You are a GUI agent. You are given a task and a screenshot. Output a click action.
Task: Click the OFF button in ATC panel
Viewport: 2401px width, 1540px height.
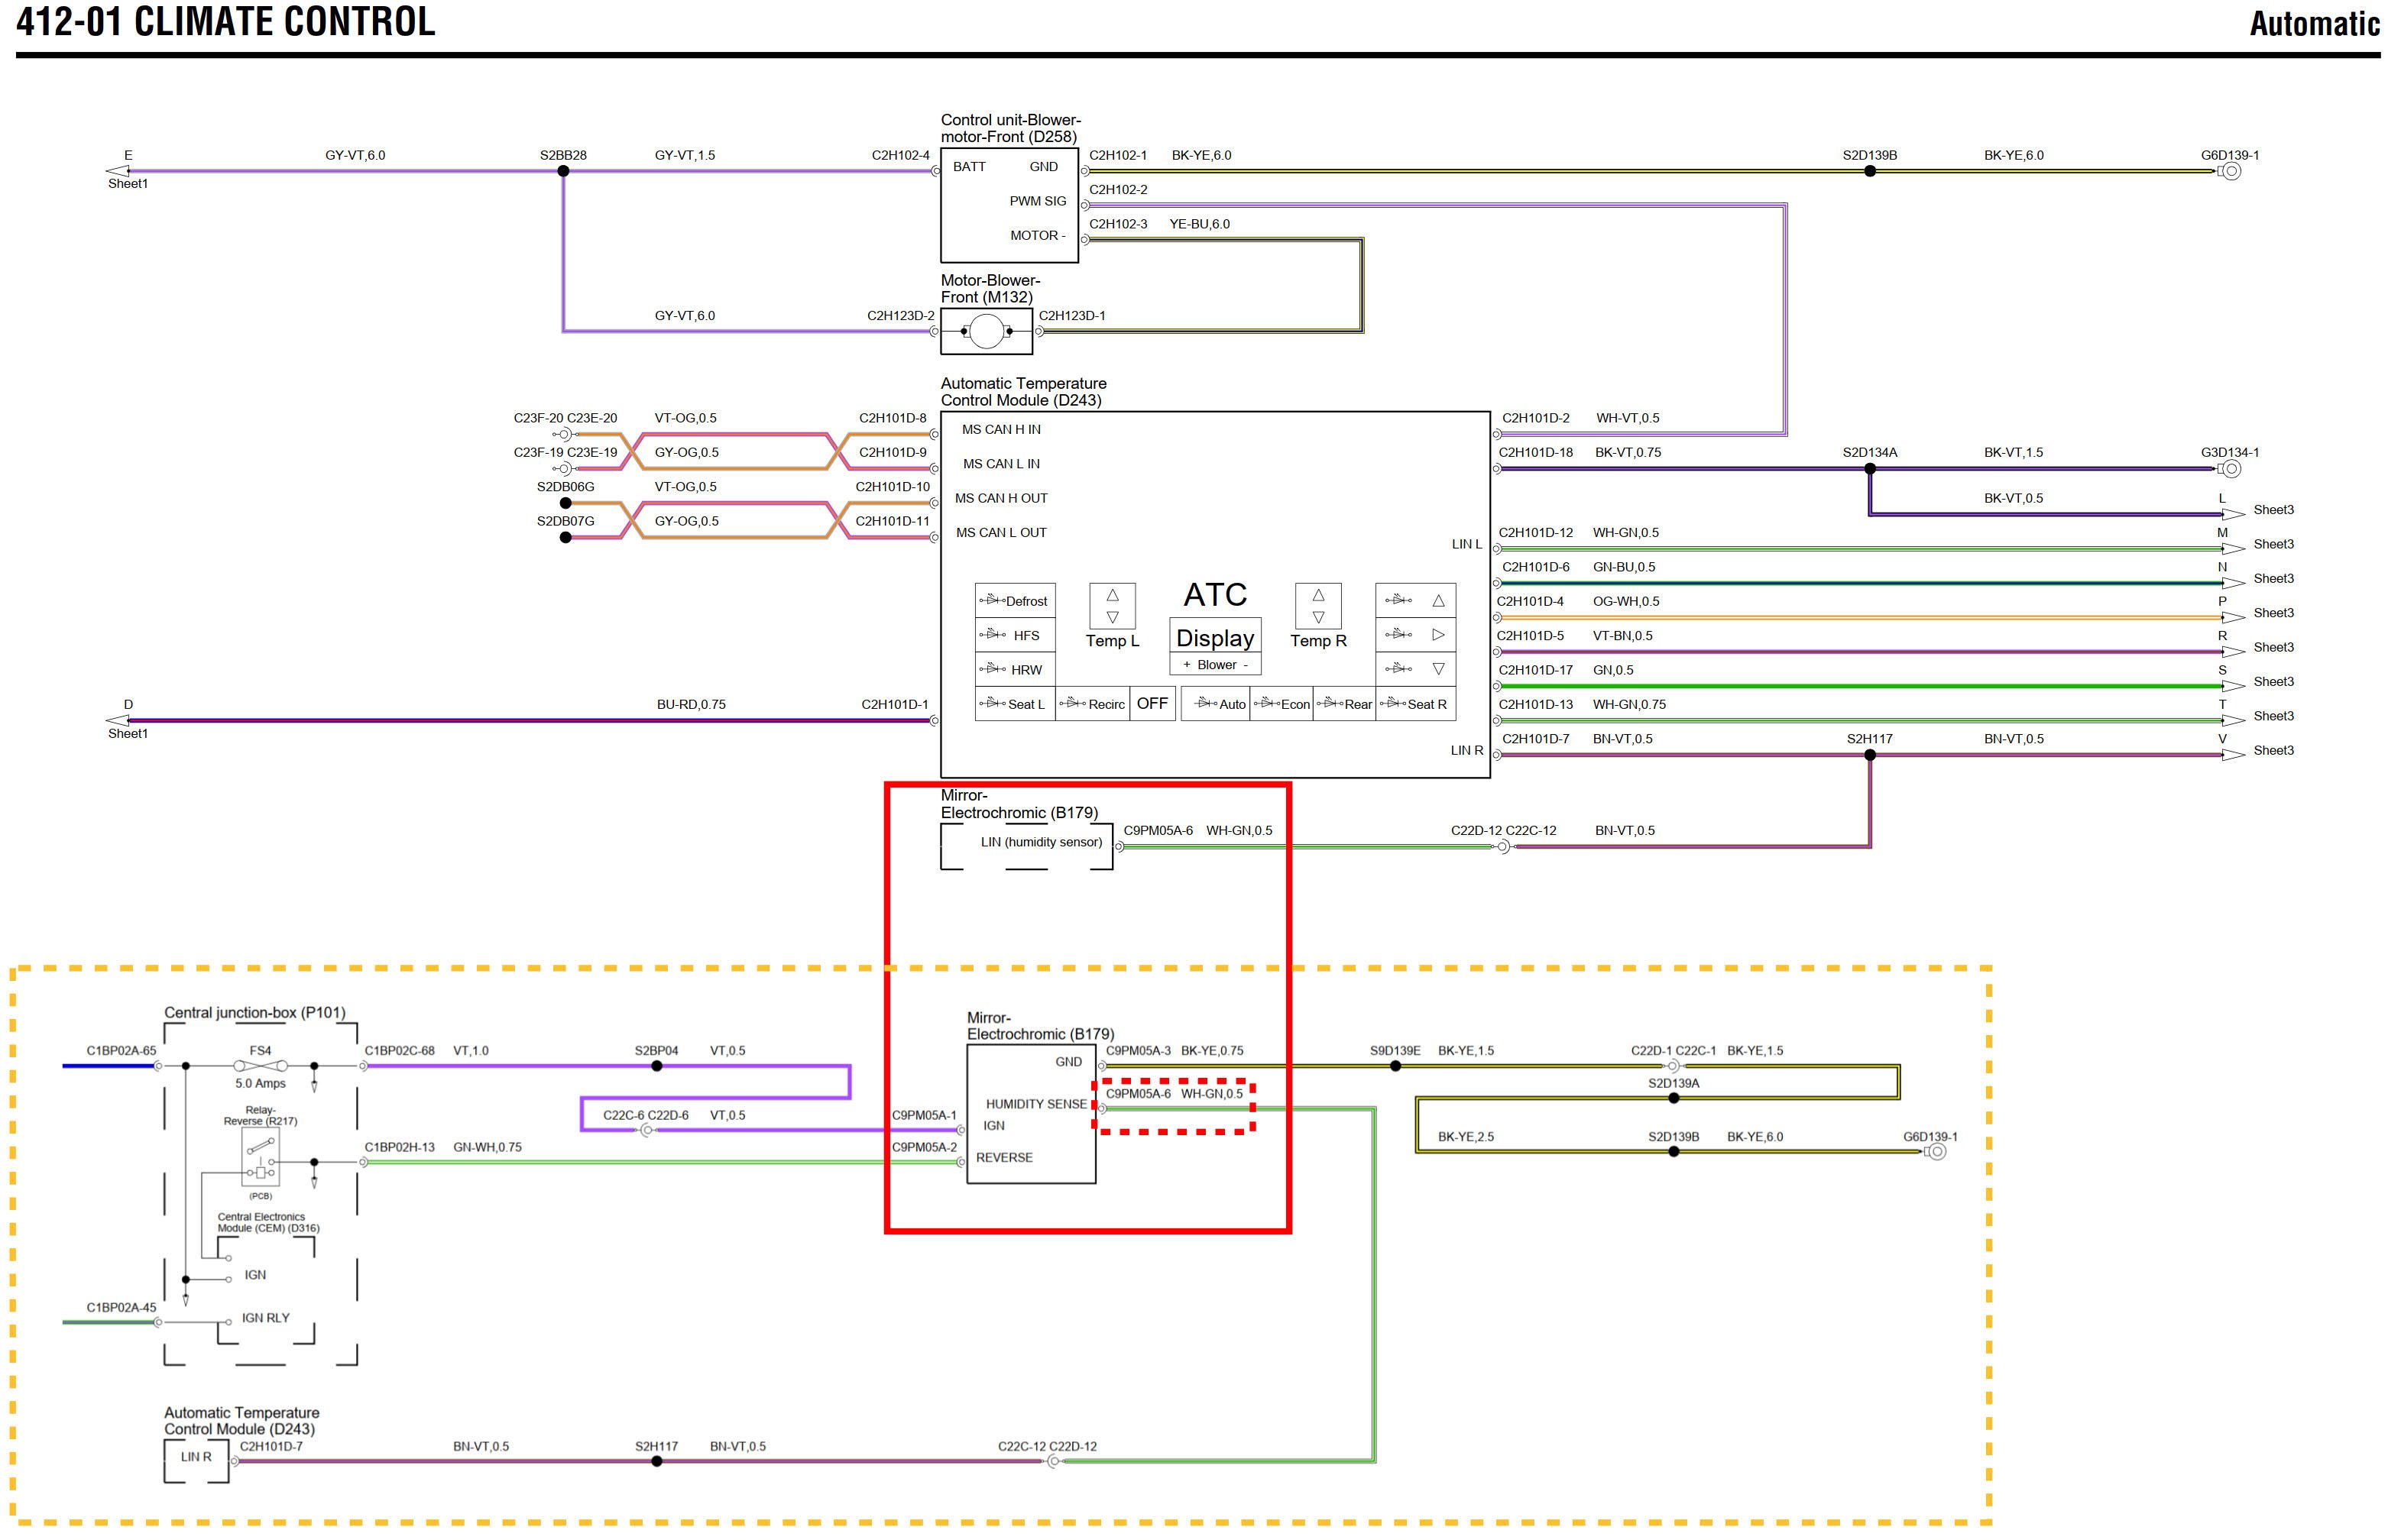click(1152, 703)
